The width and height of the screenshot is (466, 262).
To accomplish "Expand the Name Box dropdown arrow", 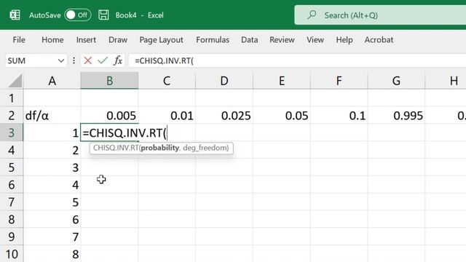I will click(x=61, y=61).
